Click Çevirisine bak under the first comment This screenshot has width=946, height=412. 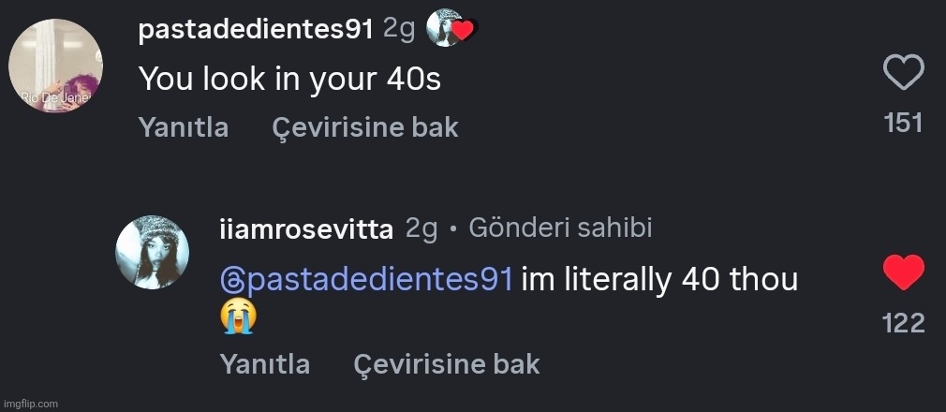point(365,127)
